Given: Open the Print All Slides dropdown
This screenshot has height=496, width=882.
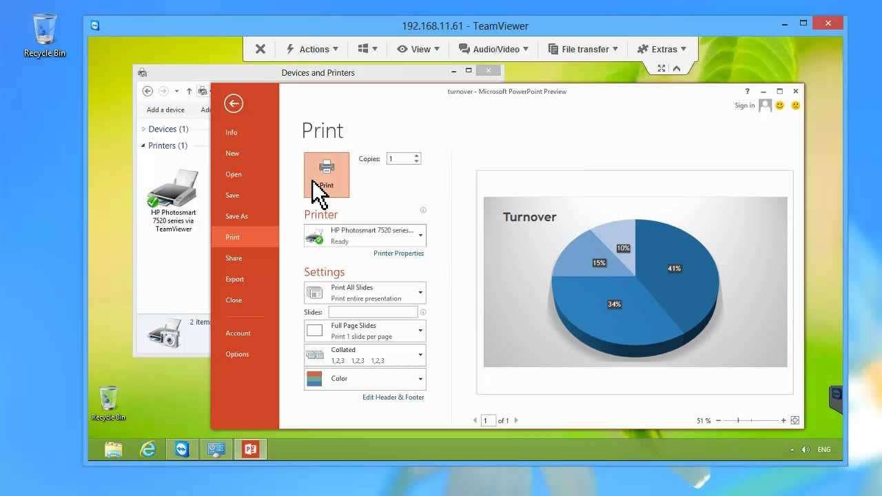Looking at the screenshot, I should (365, 293).
